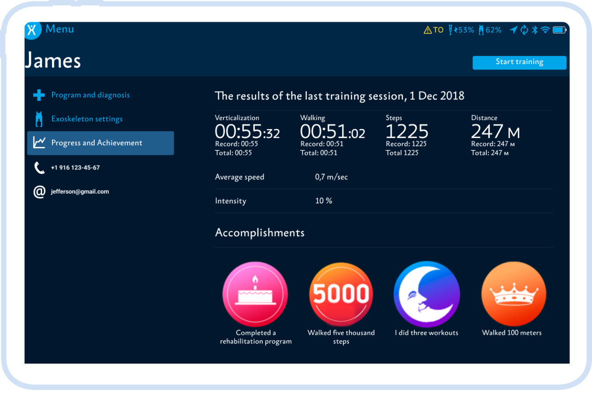Check the crutch battery at 53%

(x=460, y=30)
